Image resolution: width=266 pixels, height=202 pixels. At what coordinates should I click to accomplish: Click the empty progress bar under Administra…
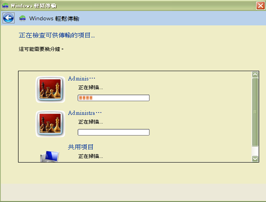pyautogui.click(x=113, y=132)
